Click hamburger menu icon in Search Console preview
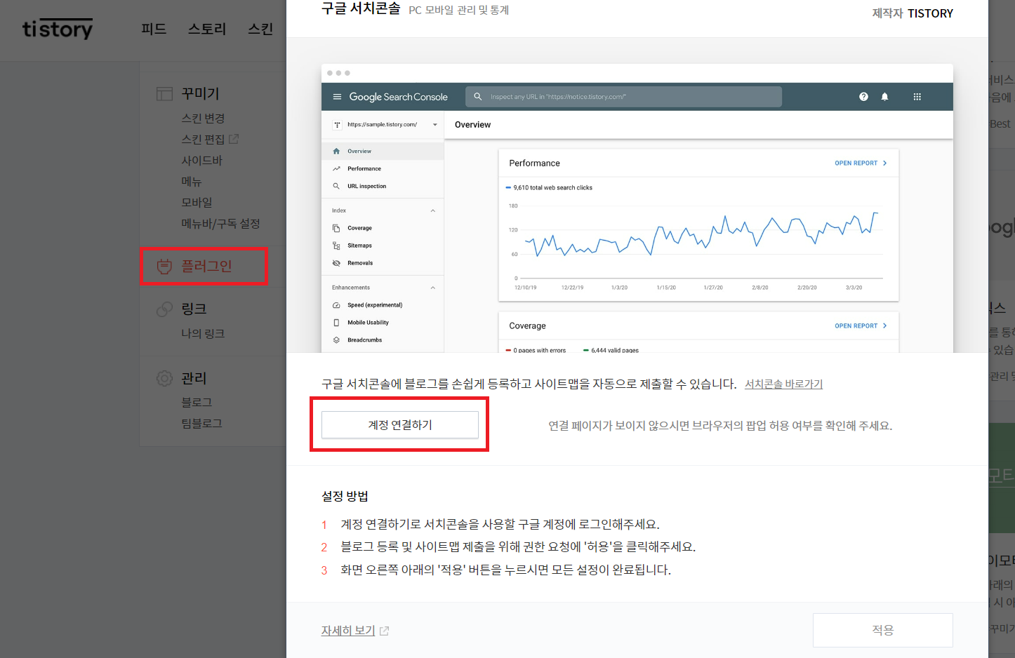The width and height of the screenshot is (1015, 658). pyautogui.click(x=337, y=97)
